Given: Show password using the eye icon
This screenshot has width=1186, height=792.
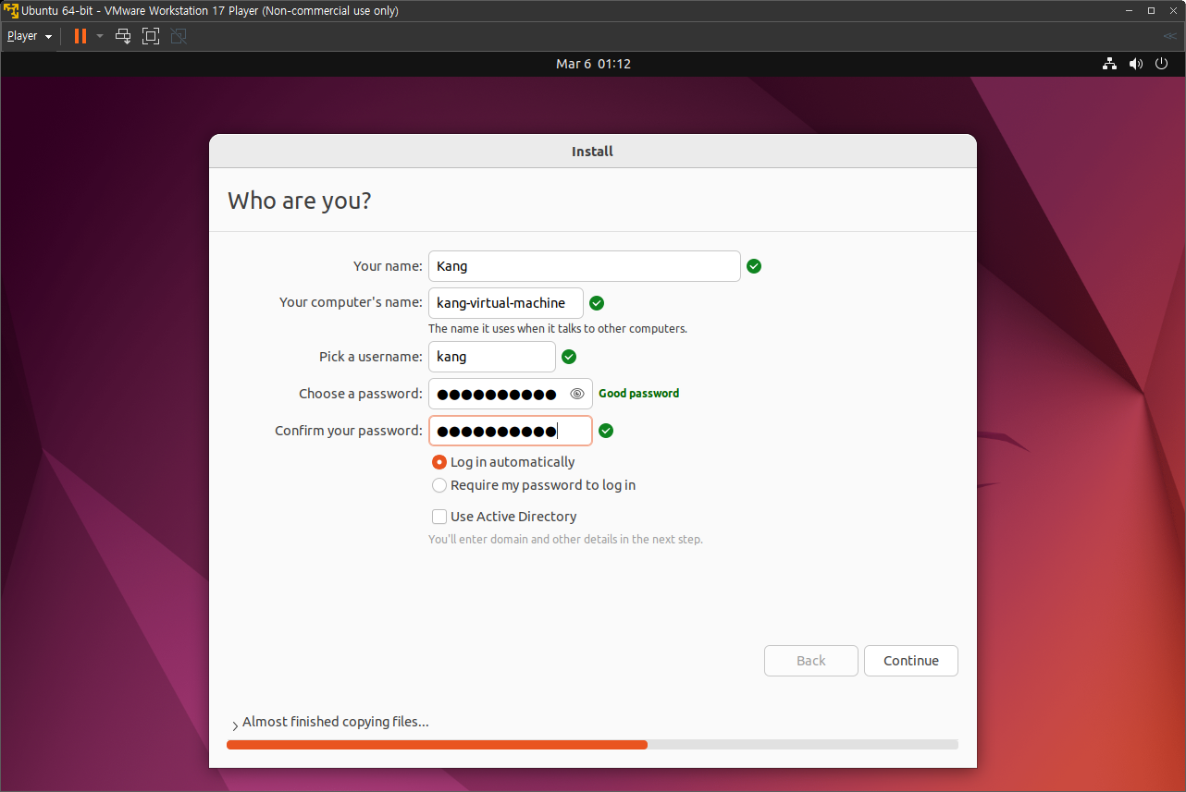Looking at the screenshot, I should point(577,394).
